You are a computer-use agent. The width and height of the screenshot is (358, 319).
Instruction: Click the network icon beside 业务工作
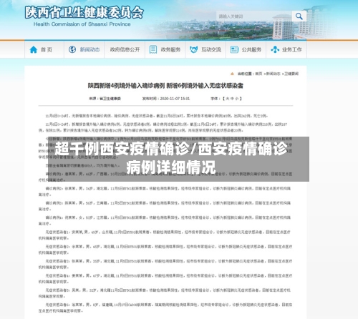tap(275, 49)
